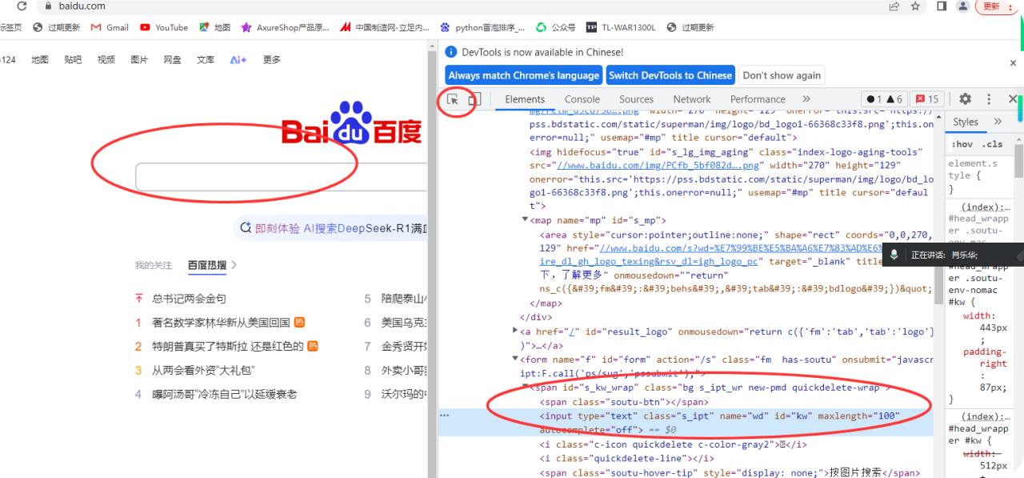Select the Styles pane tab
The height and width of the screenshot is (478, 1024).
point(966,122)
